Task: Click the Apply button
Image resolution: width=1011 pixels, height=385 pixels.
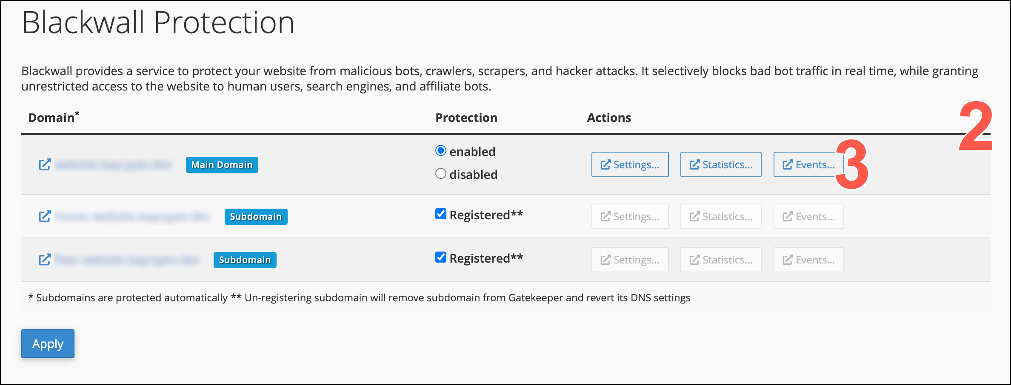Action: pyautogui.click(x=48, y=344)
